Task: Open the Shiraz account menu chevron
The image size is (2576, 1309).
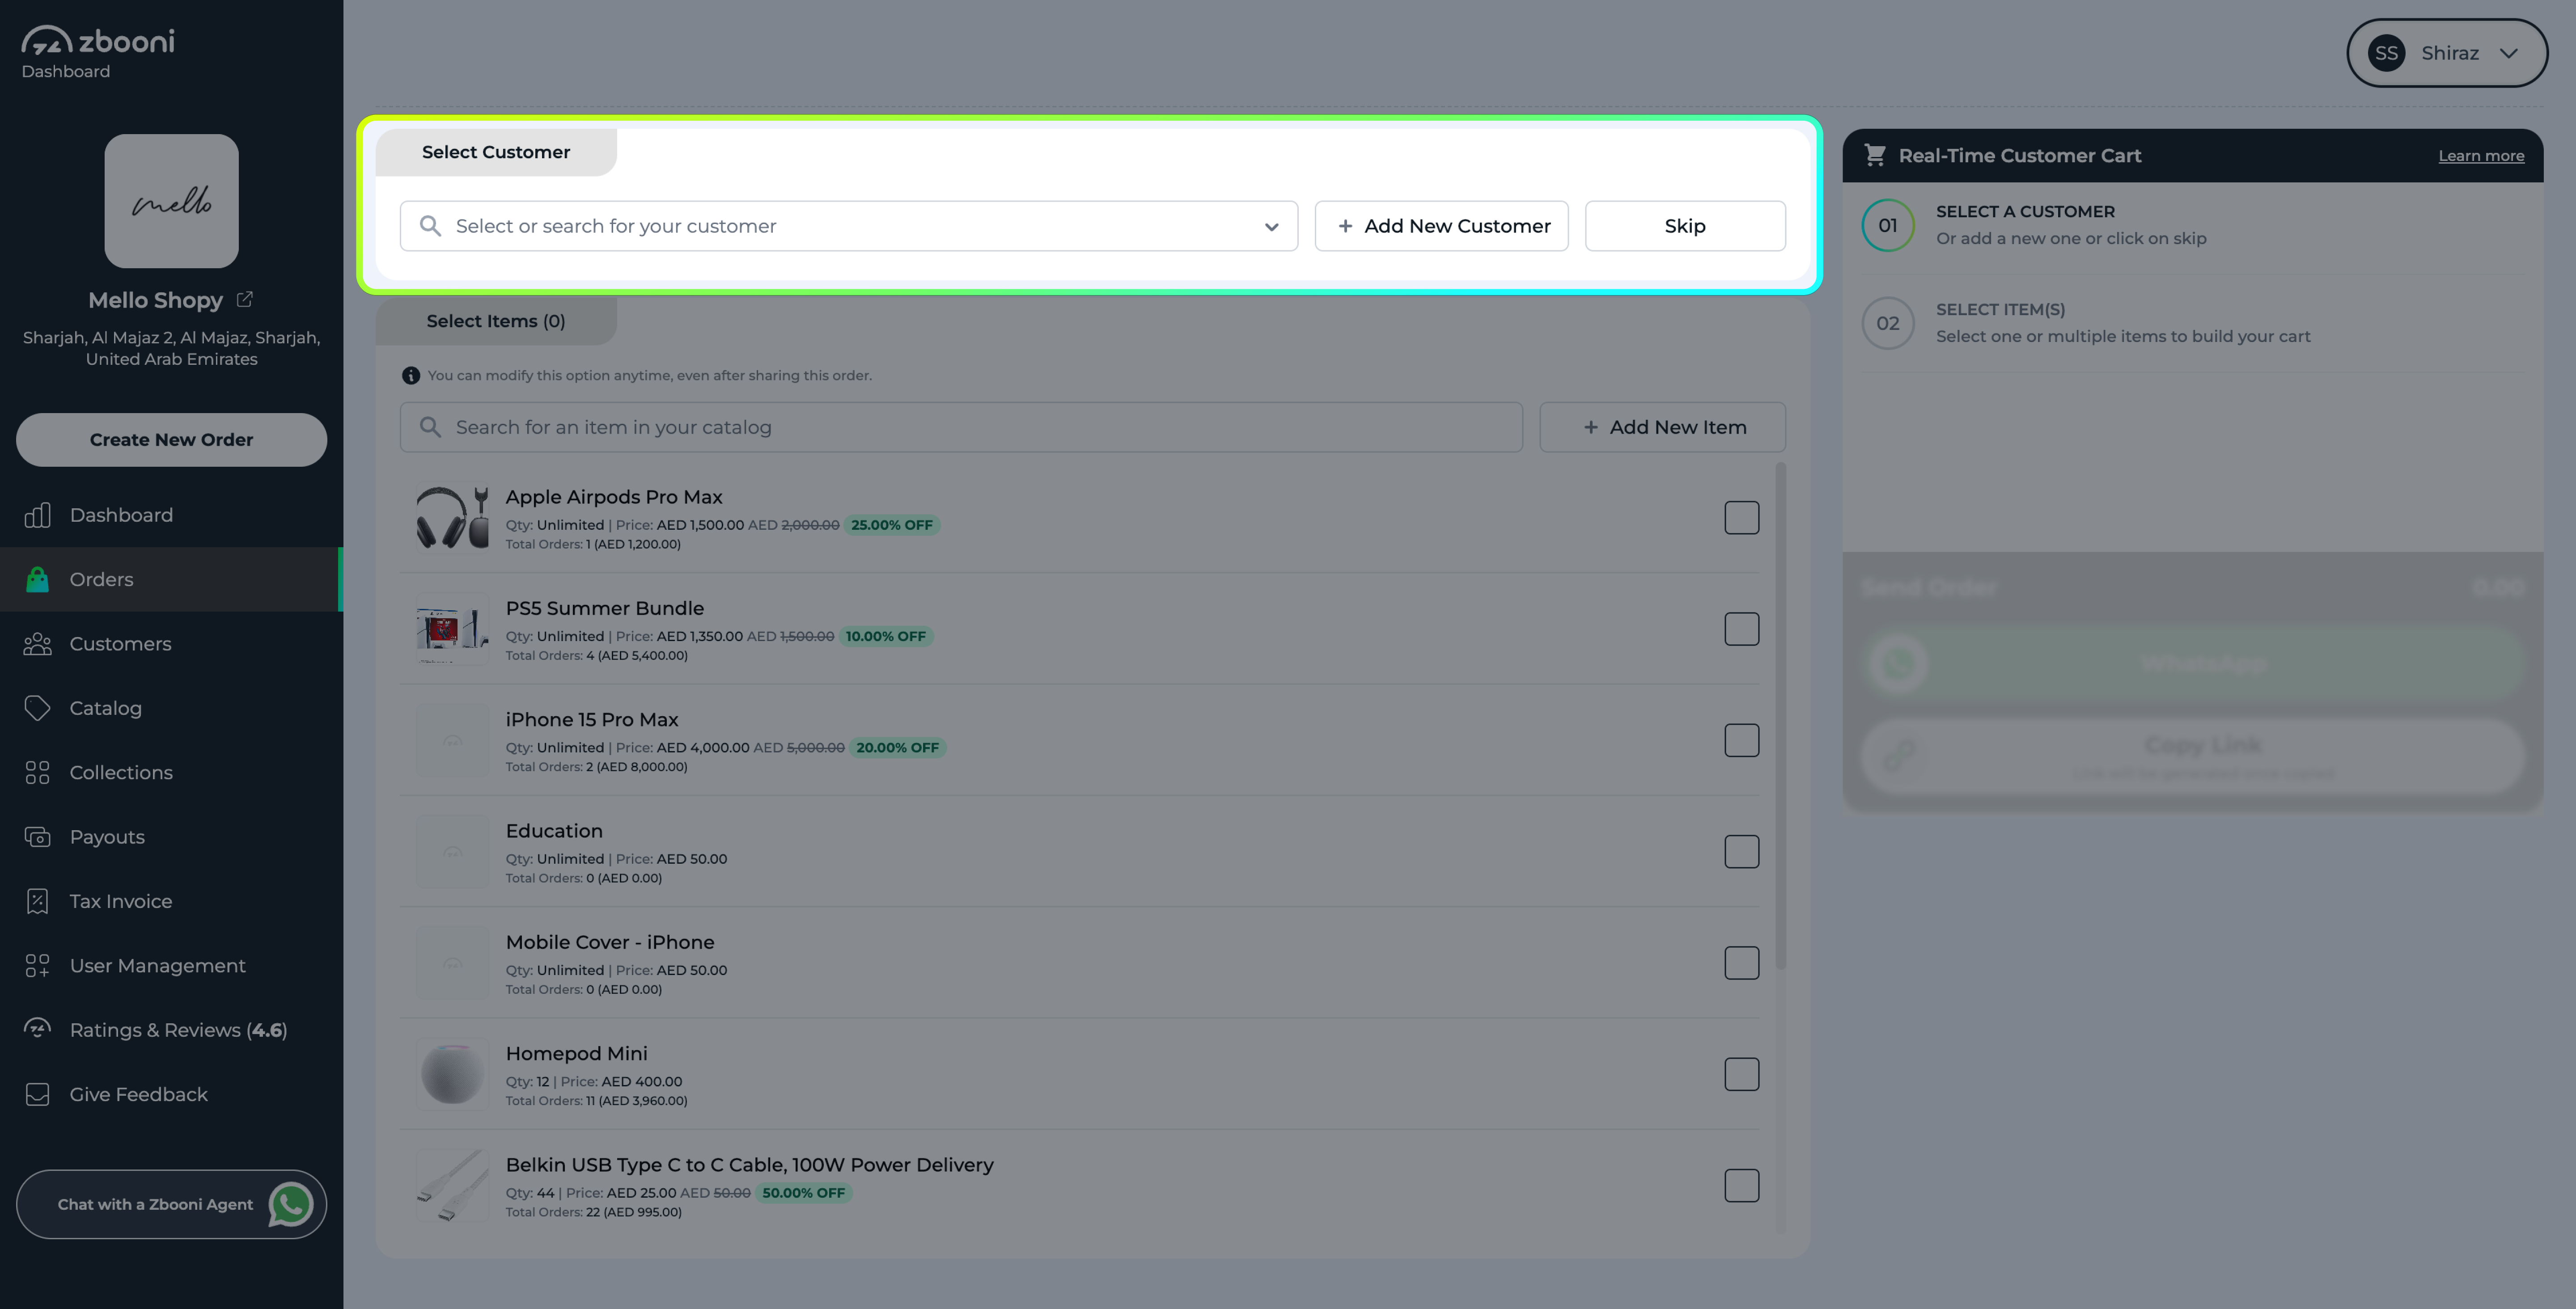Action: point(2508,53)
